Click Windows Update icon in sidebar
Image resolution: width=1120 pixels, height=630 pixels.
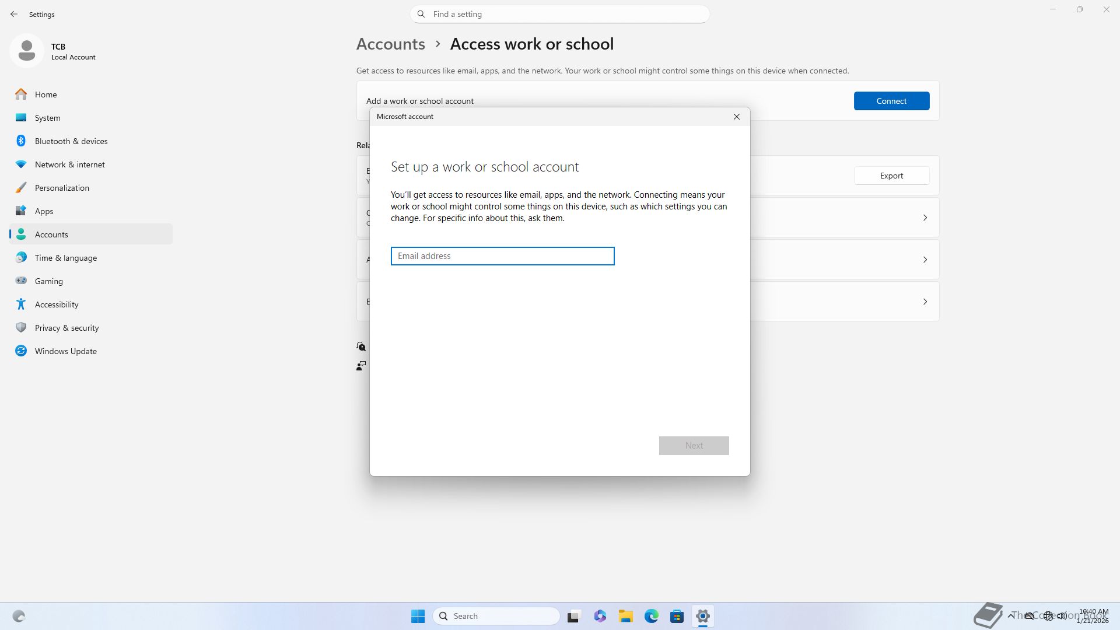(x=21, y=351)
